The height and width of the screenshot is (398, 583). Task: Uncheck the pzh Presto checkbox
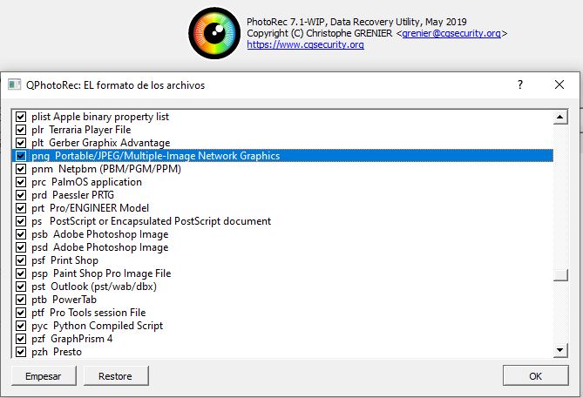click(21, 352)
